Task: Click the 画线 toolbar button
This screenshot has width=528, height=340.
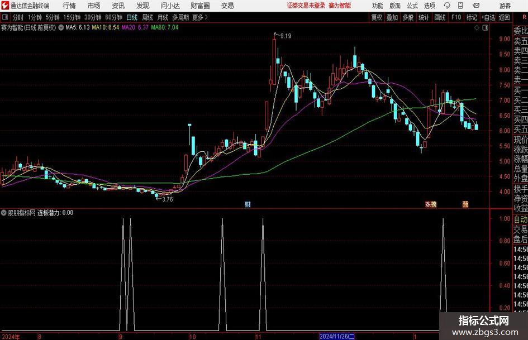Action: pos(440,17)
